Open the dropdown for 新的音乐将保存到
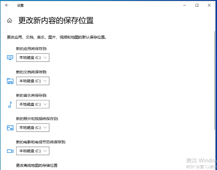 click(x=33, y=104)
